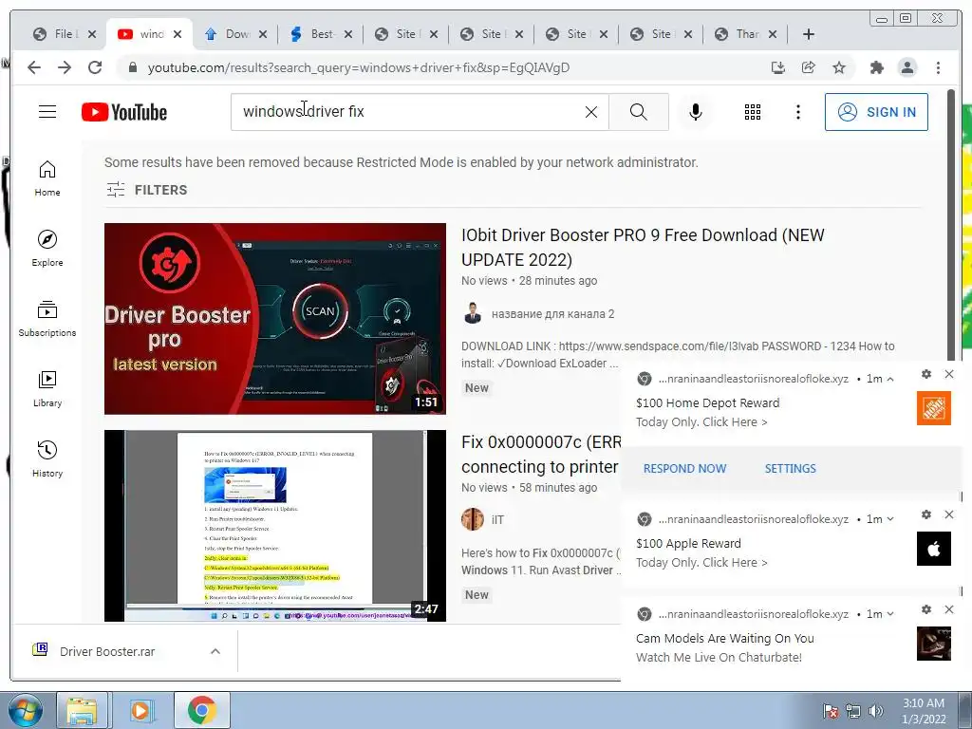Open settings gear of Home Depot notification
Image resolution: width=972 pixels, height=729 pixels.
tap(926, 374)
